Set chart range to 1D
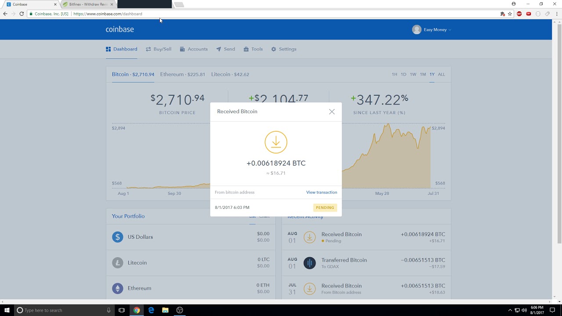The width and height of the screenshot is (562, 316). click(403, 75)
